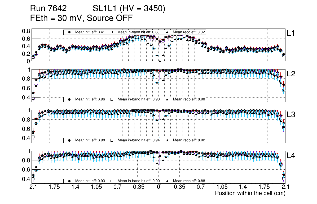This screenshot has height=204, width=317.
Task: Select the L3 panel label
Action: (291, 115)
